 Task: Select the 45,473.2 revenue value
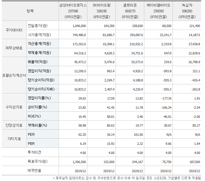pyautogui.click(x=80, y=62)
